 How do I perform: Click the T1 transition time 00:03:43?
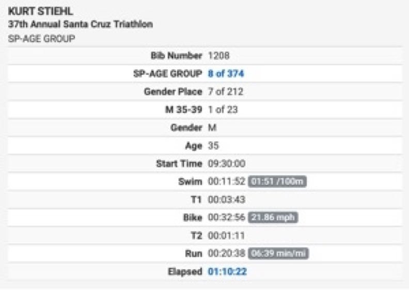[x=226, y=200]
